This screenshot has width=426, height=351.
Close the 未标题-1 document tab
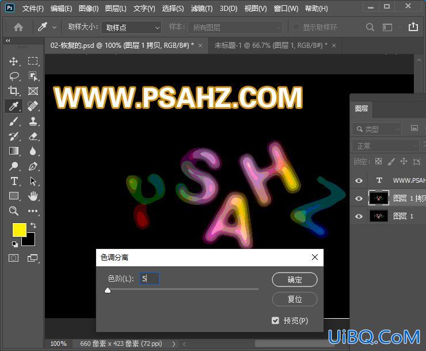(334, 46)
